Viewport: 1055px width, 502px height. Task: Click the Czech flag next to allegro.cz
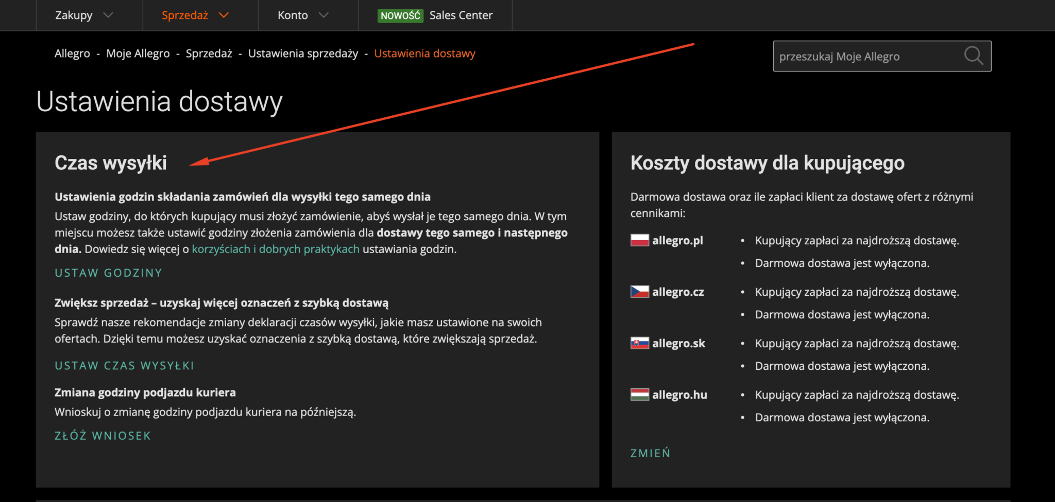point(639,292)
